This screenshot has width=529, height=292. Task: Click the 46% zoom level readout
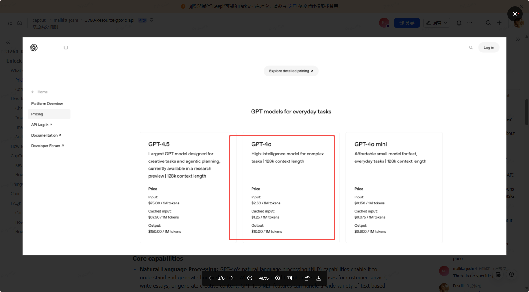(264, 278)
